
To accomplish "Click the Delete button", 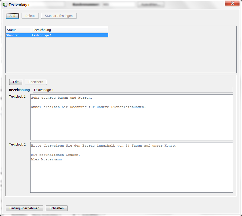I will [30, 16].
